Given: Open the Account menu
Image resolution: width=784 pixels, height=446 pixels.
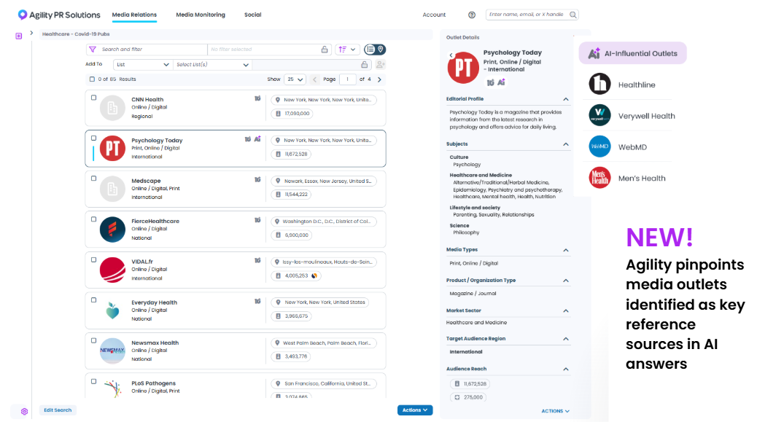Looking at the screenshot, I should pos(434,15).
